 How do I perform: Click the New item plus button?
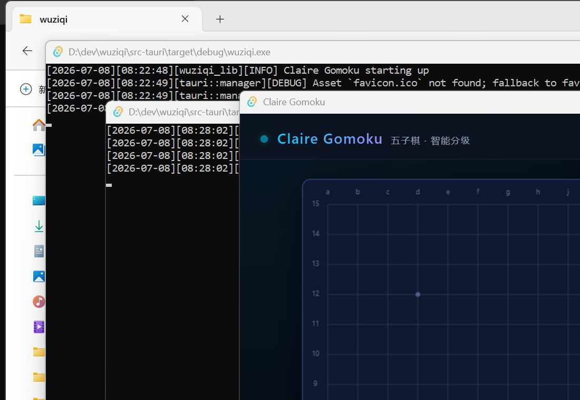[x=26, y=89]
